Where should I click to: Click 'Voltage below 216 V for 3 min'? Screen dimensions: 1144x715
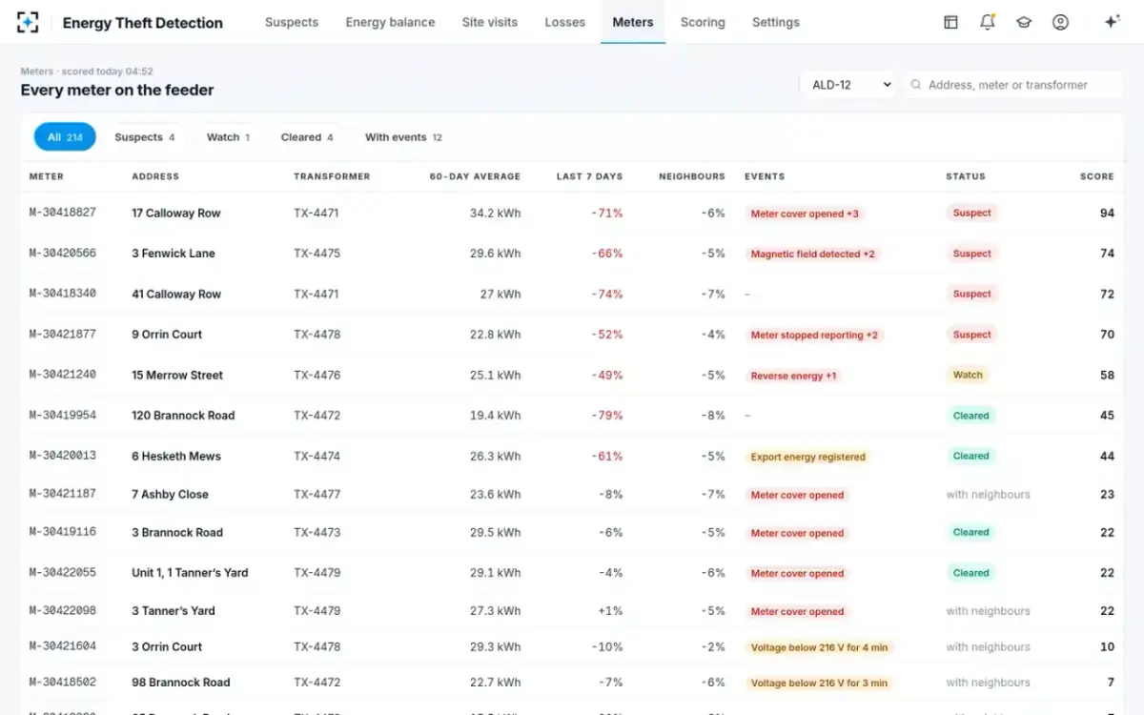[819, 684]
